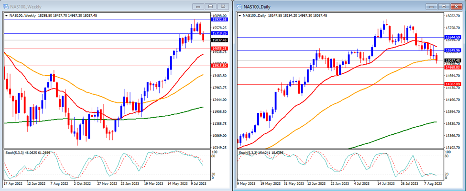466x191 pixels.
Task: Click the black 15037.45 current price label in Weekly chart
Action: click(x=220, y=40)
